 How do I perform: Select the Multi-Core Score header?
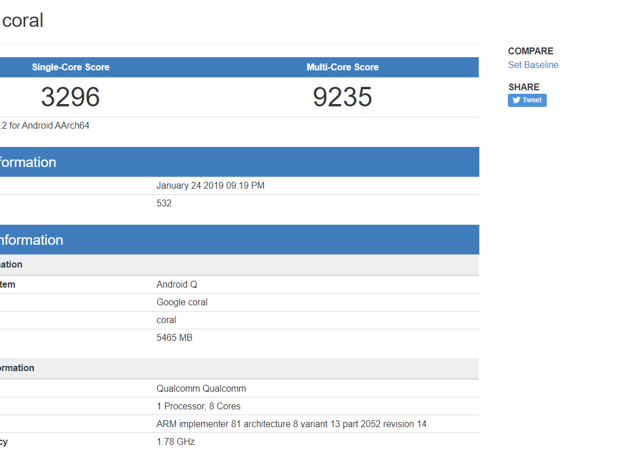pos(342,67)
